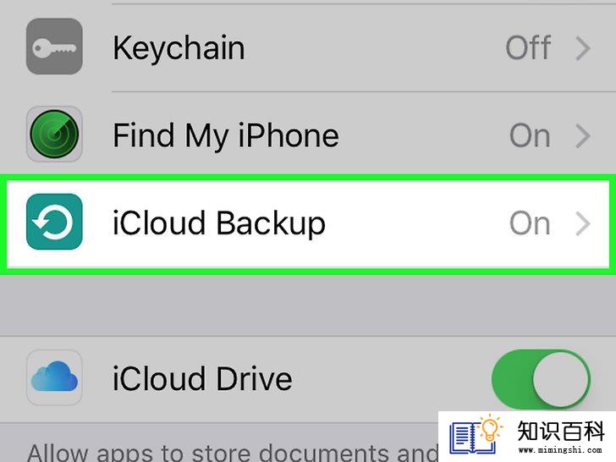Select the Find My iPhone label
The width and height of the screenshot is (616, 462).
[x=225, y=137]
